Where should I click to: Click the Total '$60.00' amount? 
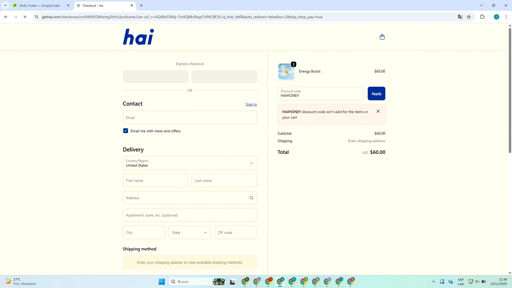pos(378,152)
